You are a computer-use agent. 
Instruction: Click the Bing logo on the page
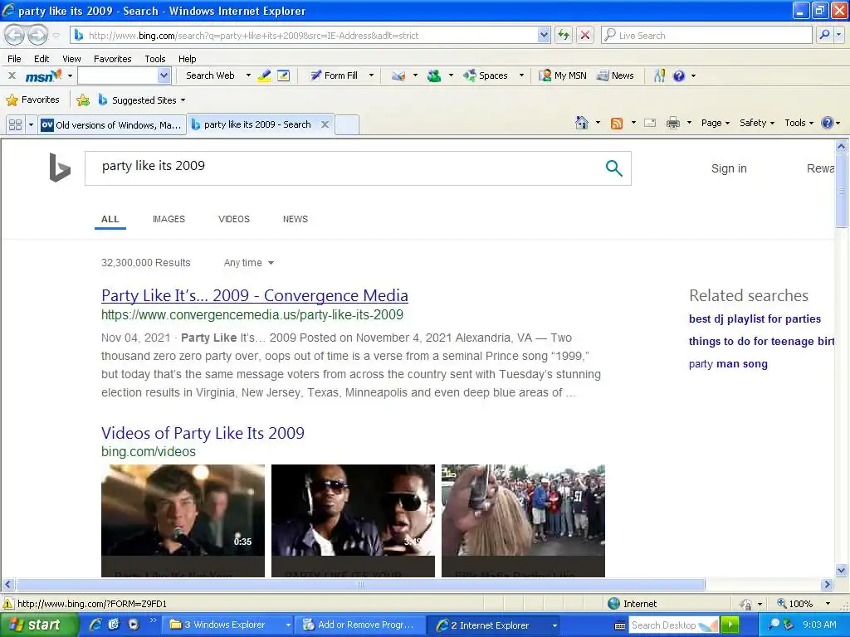pos(60,168)
